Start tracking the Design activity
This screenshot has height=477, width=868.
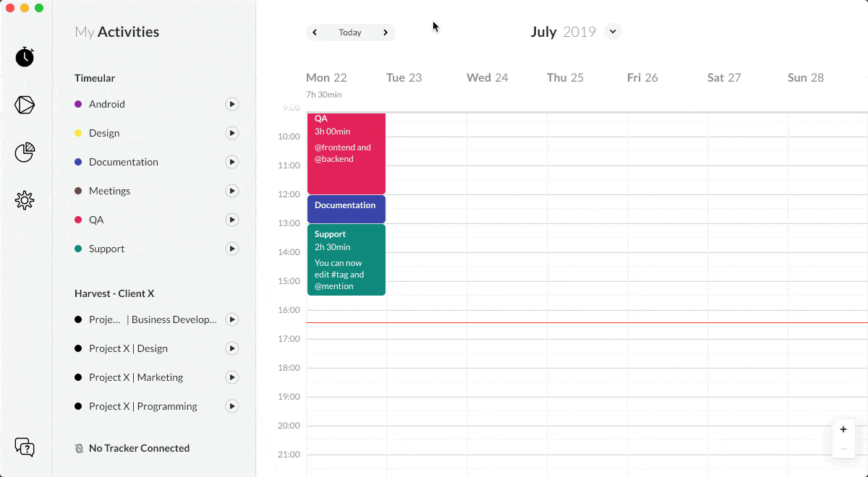[232, 133]
